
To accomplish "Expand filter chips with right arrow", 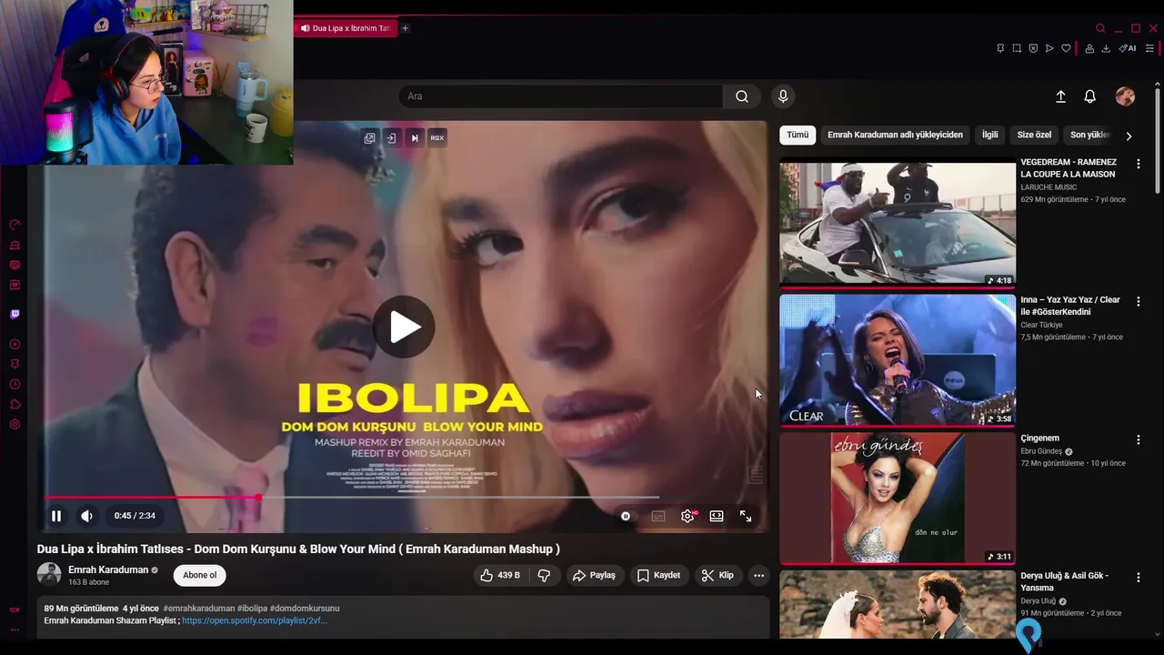I will tap(1129, 136).
